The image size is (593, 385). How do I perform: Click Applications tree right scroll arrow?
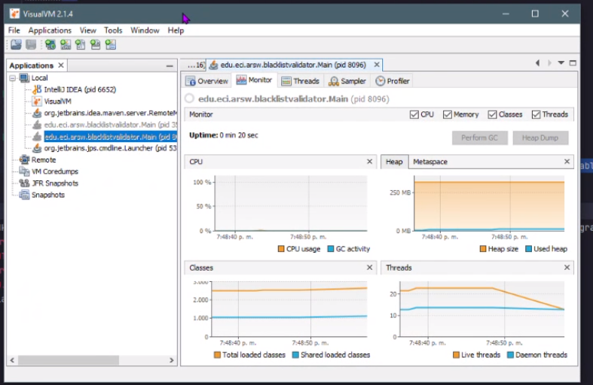pyautogui.click(x=171, y=360)
